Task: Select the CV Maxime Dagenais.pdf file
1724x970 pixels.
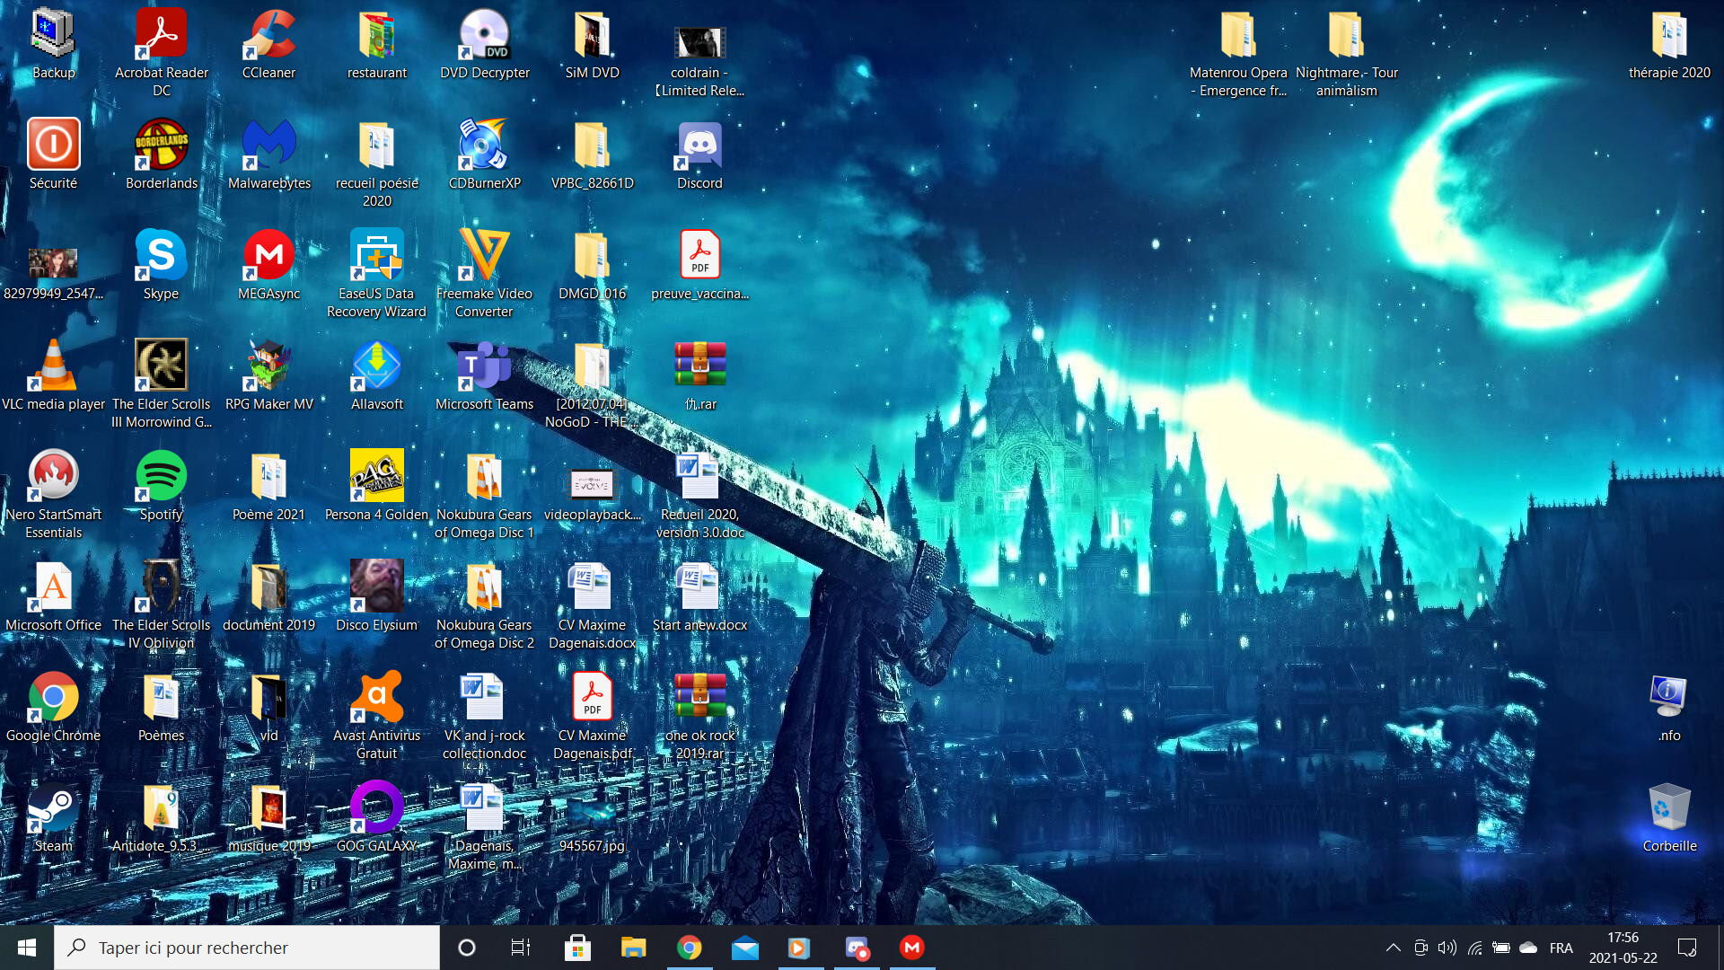Action: (593, 715)
